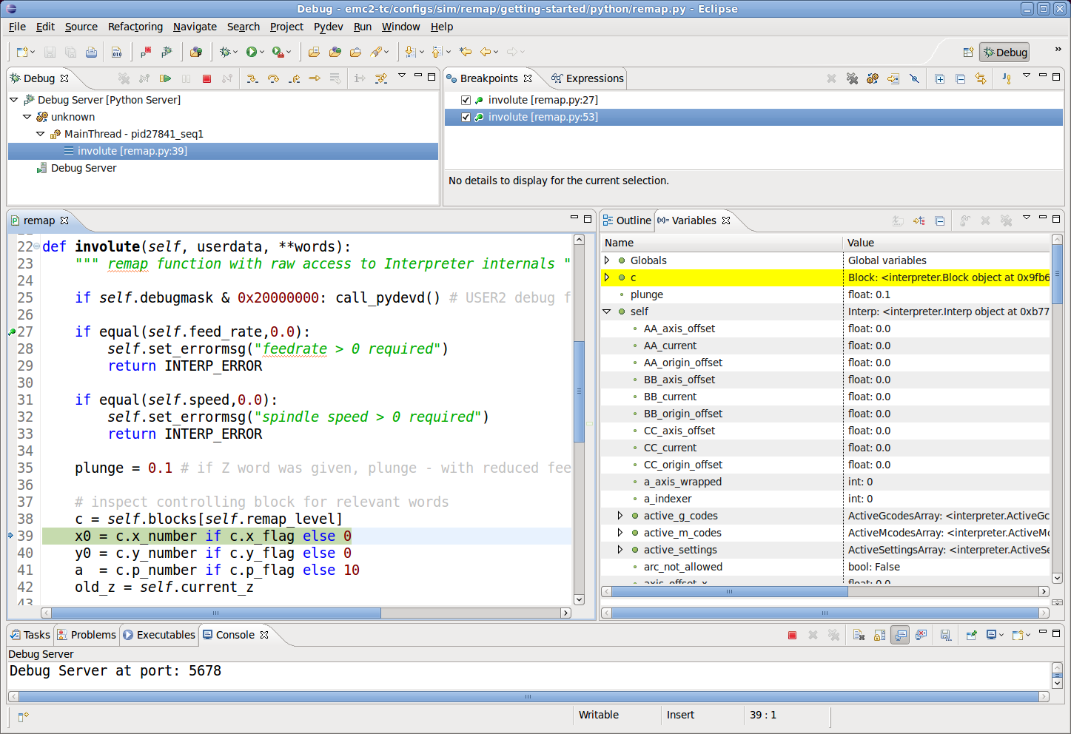Terminate the debug session
This screenshot has height=734, width=1071.
[207, 78]
